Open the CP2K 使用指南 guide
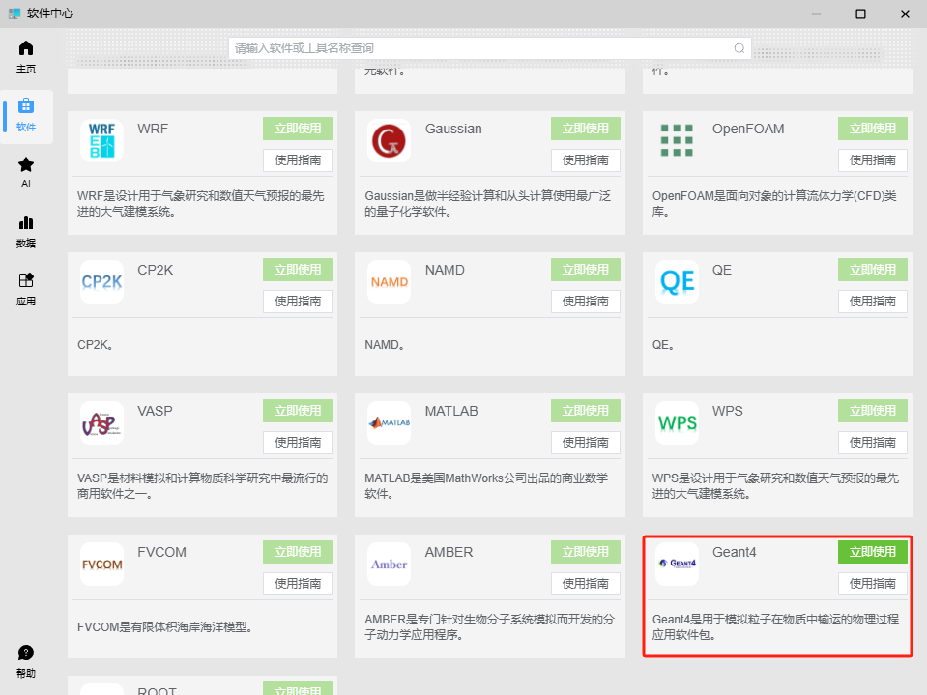927x695 pixels. (298, 302)
